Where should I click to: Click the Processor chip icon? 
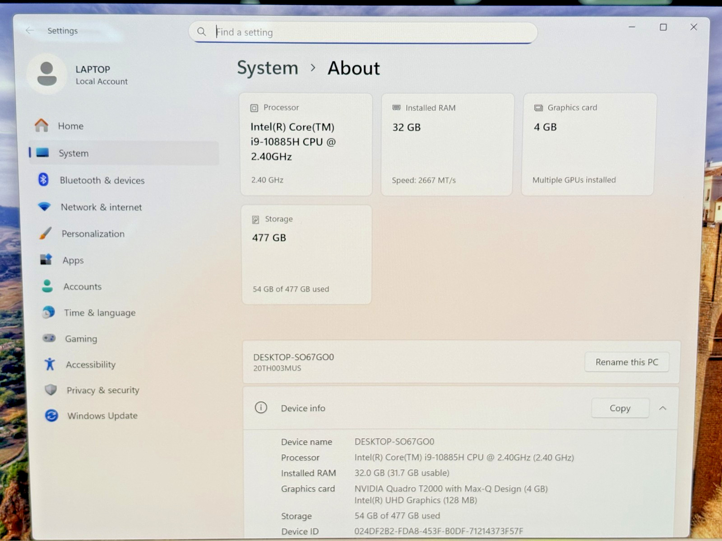coord(254,108)
